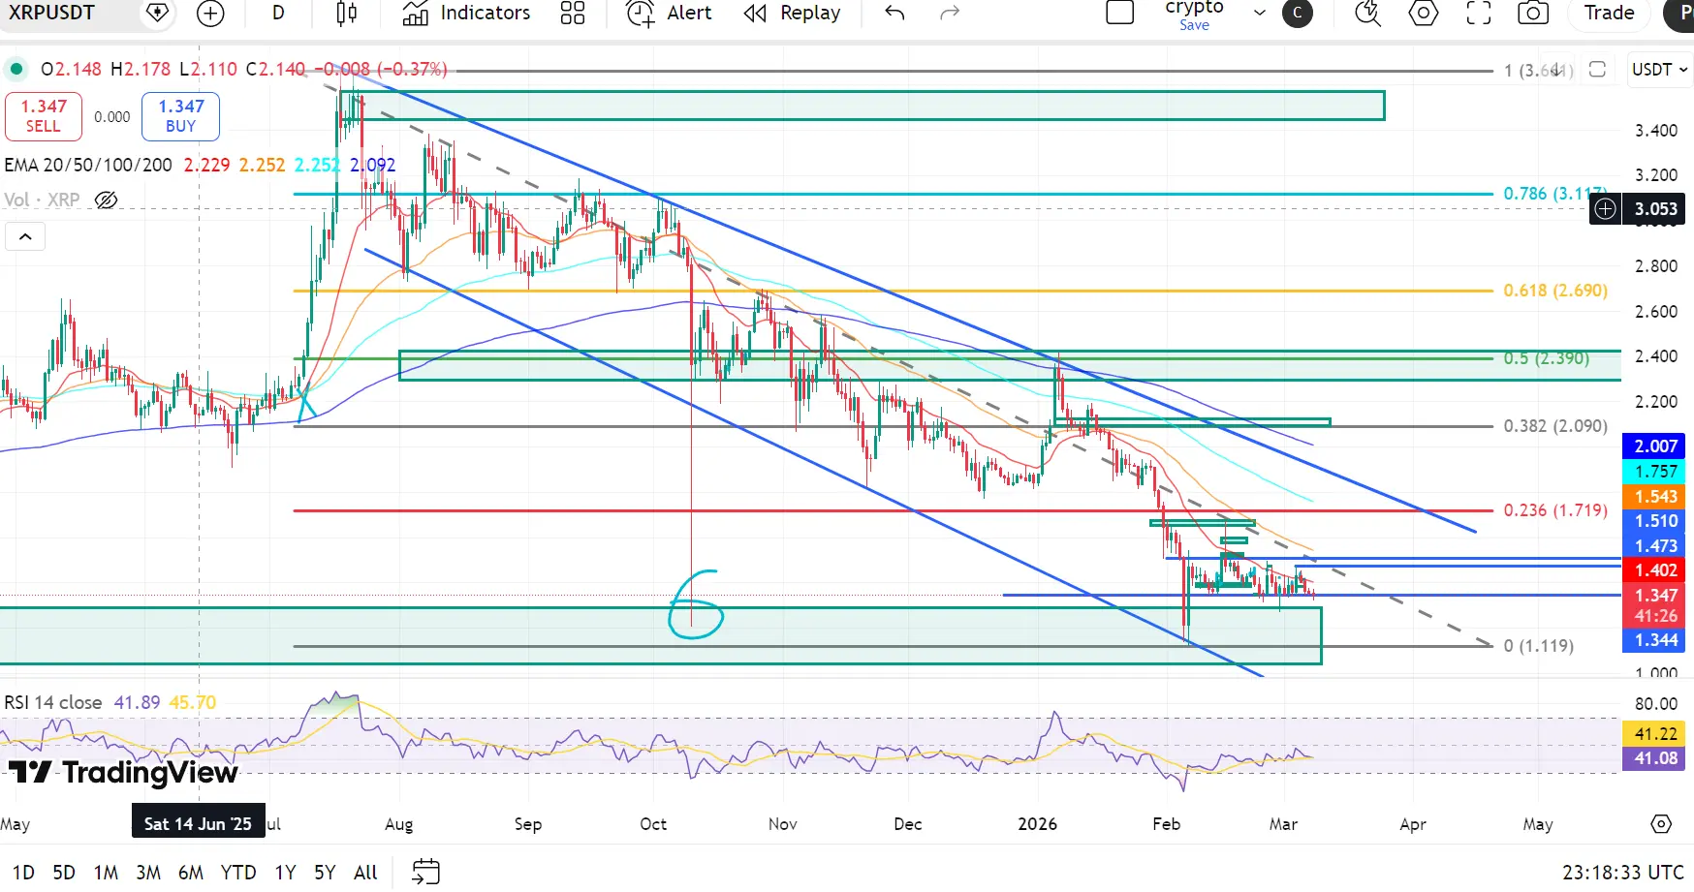
Task: Click the orange 1.543 price scale label
Action: click(1656, 496)
